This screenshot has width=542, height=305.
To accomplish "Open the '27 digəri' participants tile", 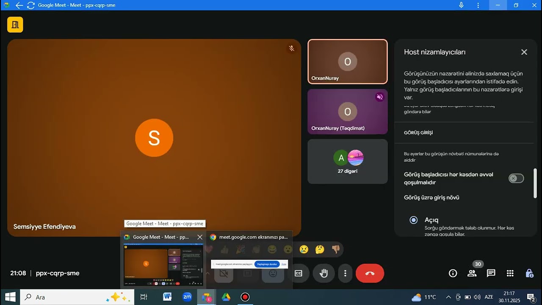I will 347,161.
